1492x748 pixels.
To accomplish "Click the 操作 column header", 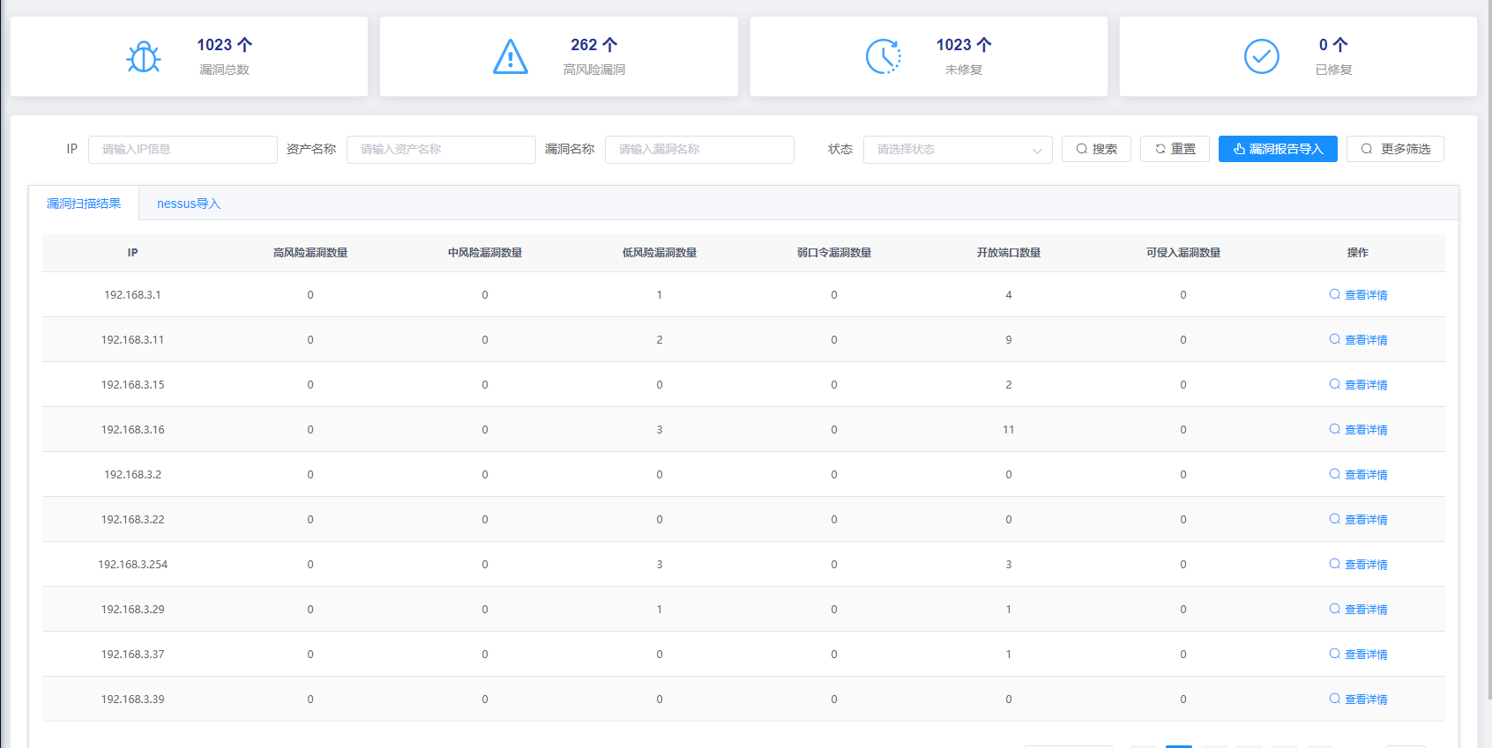I will (x=1358, y=253).
